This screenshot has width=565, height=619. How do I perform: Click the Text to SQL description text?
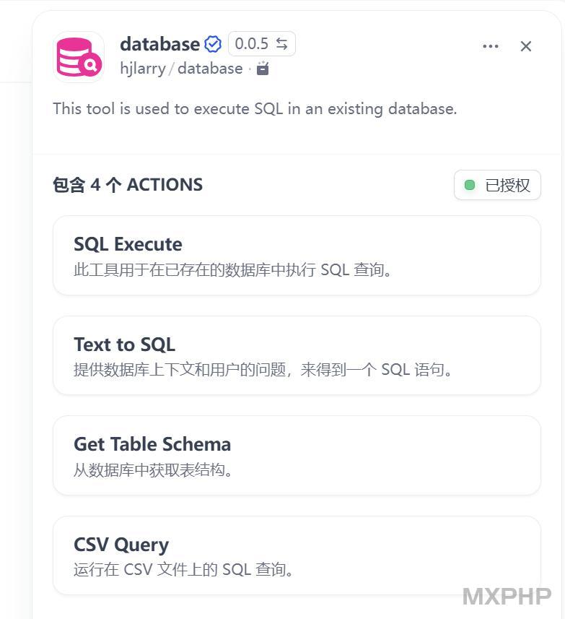point(263,370)
